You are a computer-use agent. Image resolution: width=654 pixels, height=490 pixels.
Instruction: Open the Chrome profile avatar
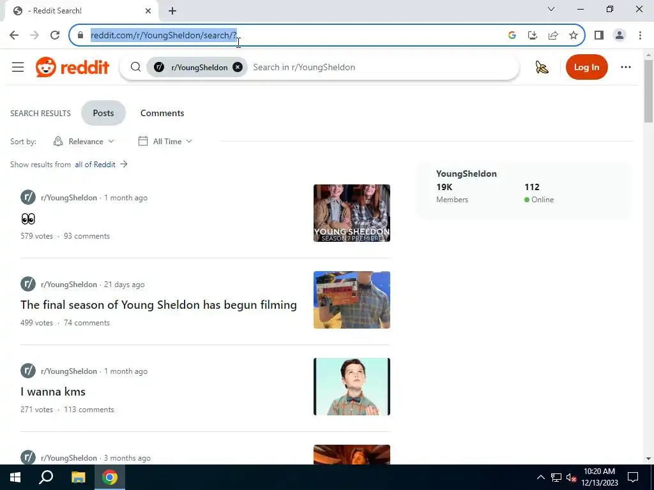tap(620, 36)
